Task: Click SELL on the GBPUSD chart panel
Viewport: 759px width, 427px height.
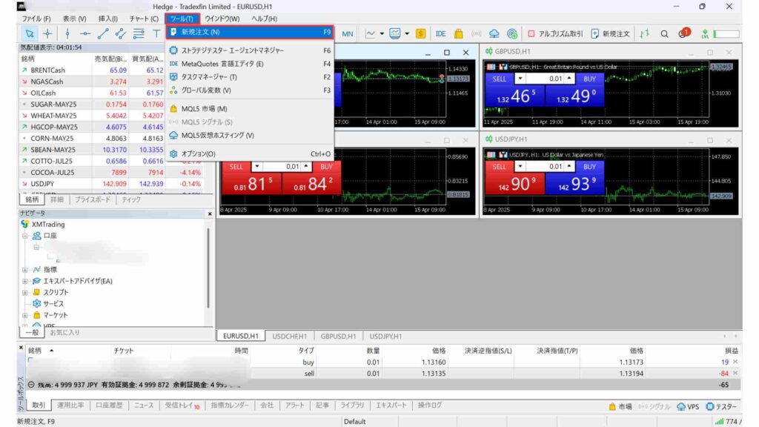Action: [500, 79]
